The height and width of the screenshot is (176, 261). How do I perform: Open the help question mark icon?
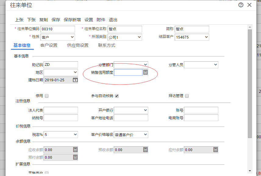pyautogui.click(x=241, y=5)
